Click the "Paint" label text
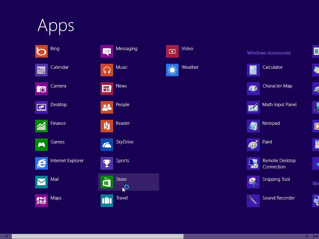The width and height of the screenshot is (319, 239). (267, 142)
